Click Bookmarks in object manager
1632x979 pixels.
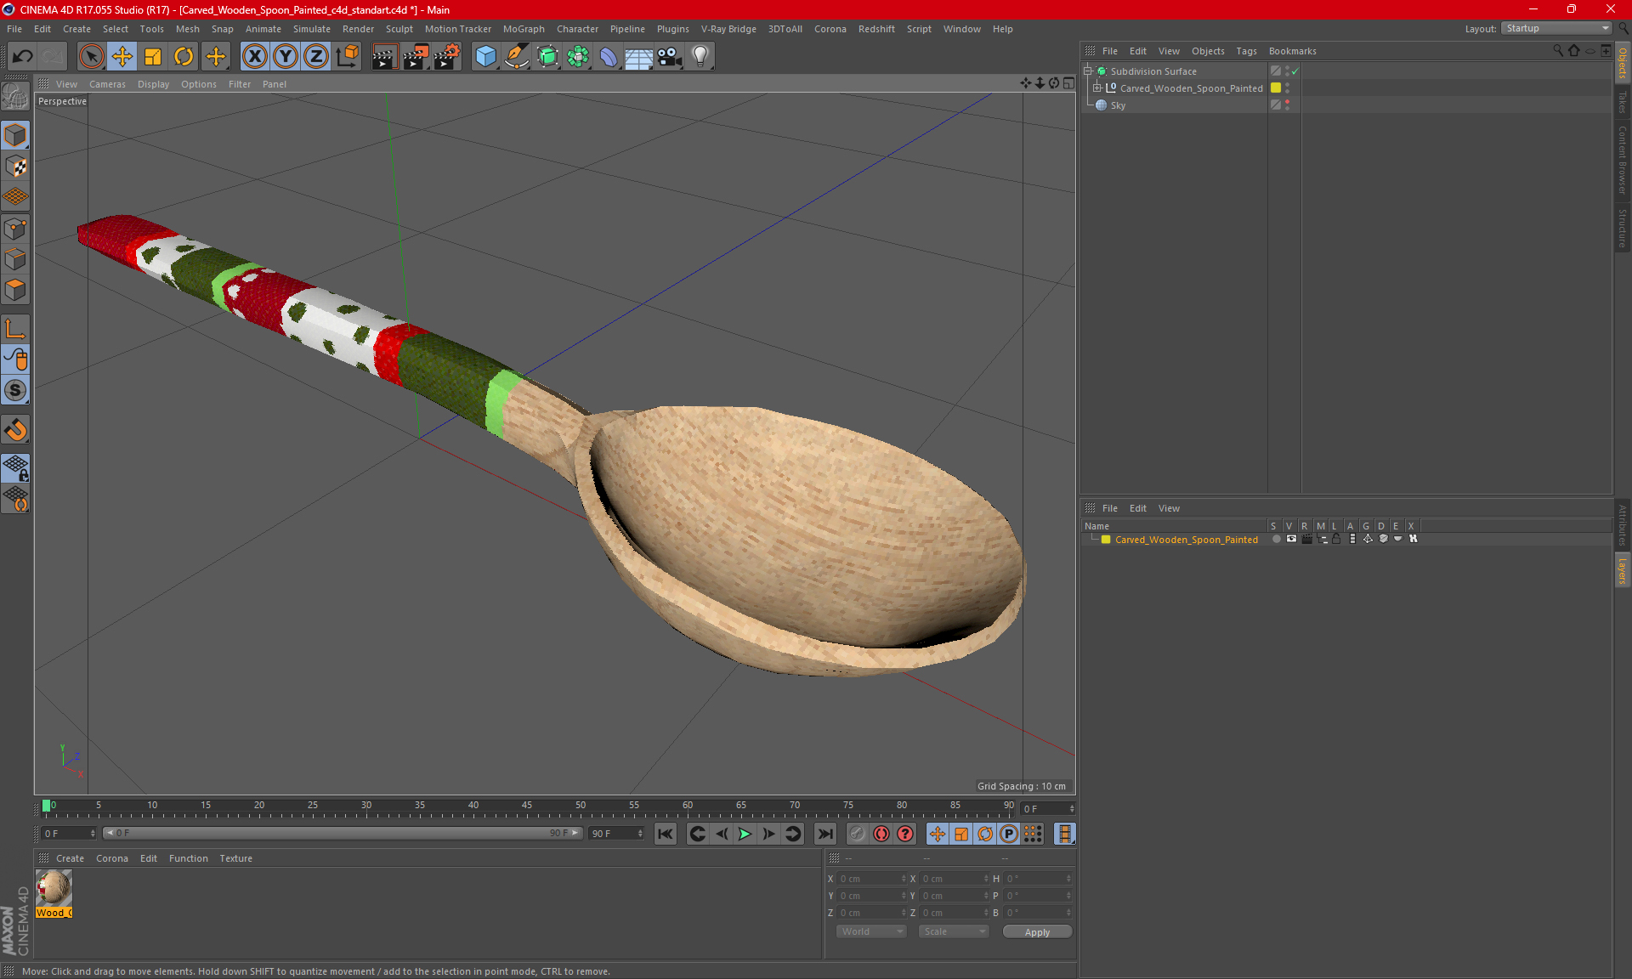(1292, 51)
